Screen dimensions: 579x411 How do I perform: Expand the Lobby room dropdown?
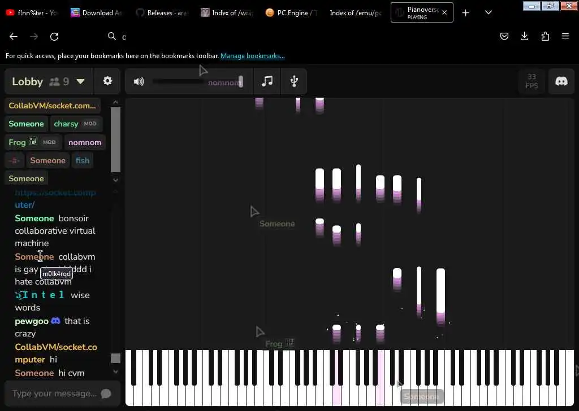pyautogui.click(x=80, y=81)
